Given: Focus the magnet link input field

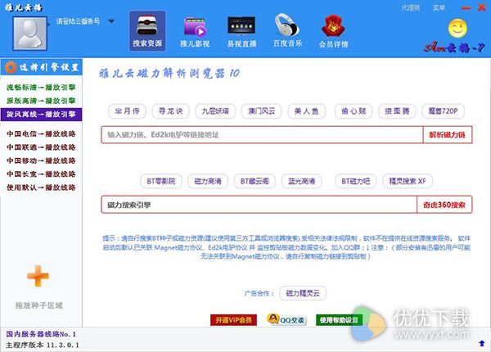Looking at the screenshot, I should click(262, 135).
